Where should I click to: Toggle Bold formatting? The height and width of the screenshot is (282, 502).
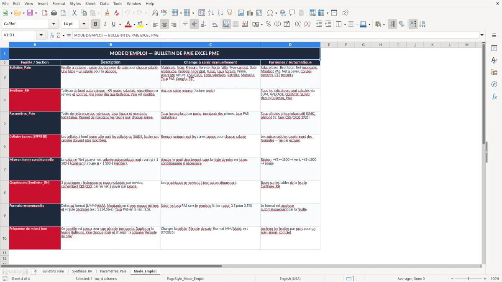pos(95,24)
